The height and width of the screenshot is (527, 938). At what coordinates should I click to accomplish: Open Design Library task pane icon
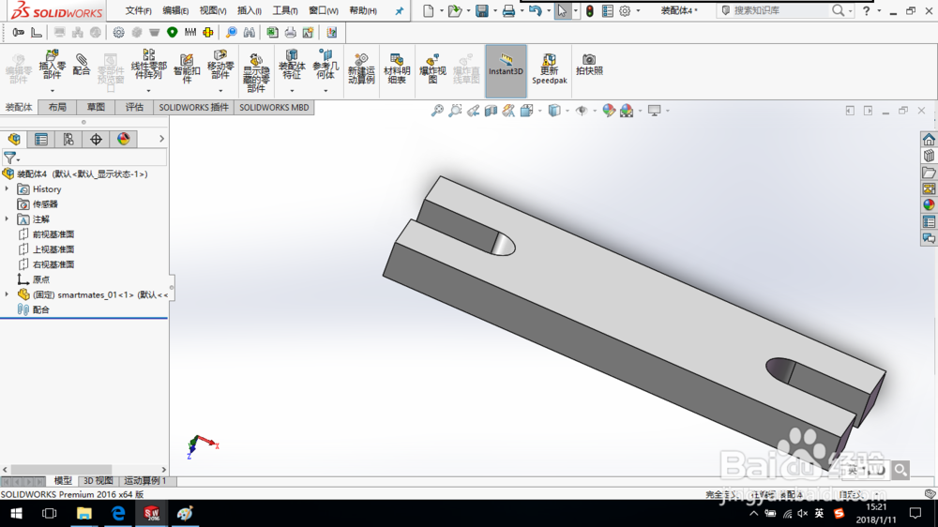point(929,156)
